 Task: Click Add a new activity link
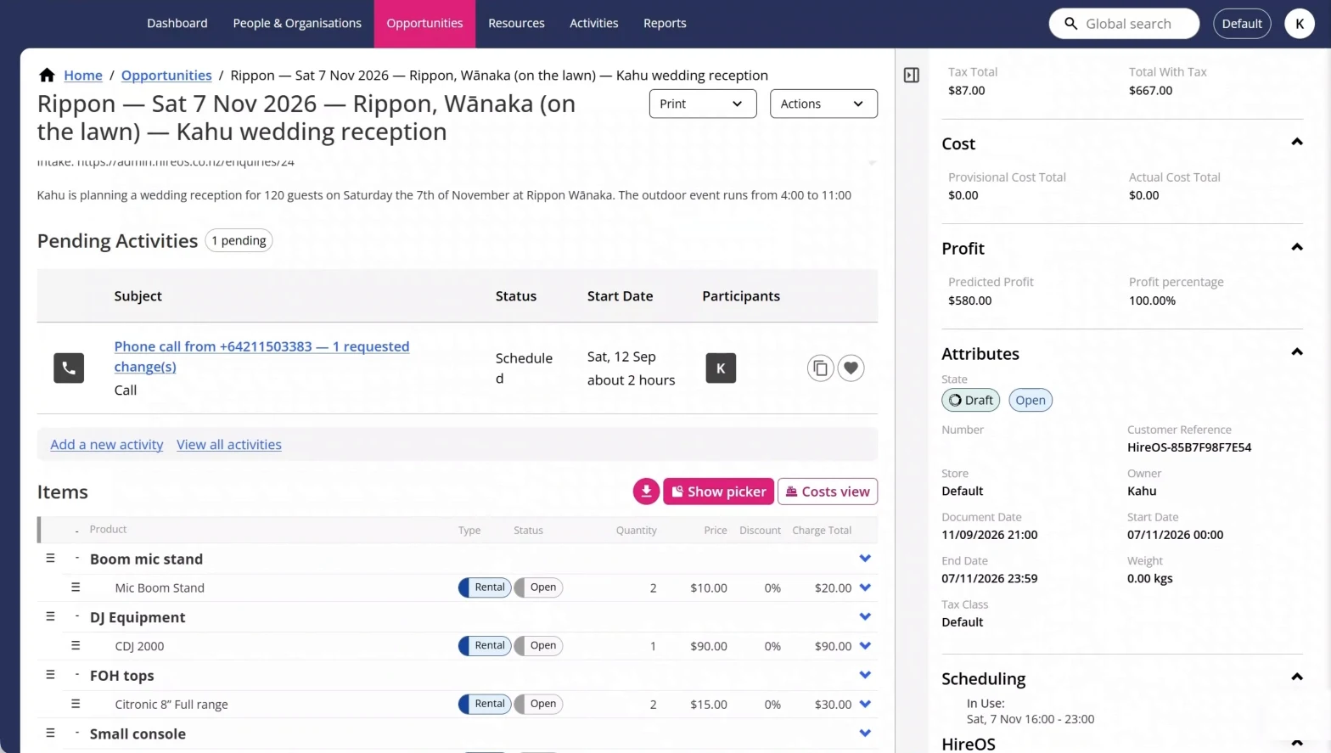107,445
